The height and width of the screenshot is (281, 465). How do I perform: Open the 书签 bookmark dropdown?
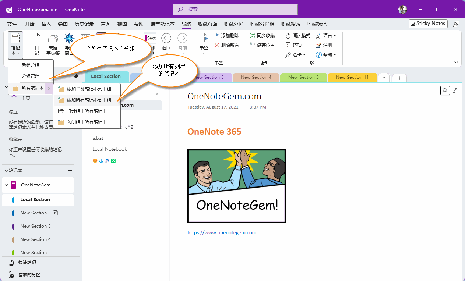[204, 45]
